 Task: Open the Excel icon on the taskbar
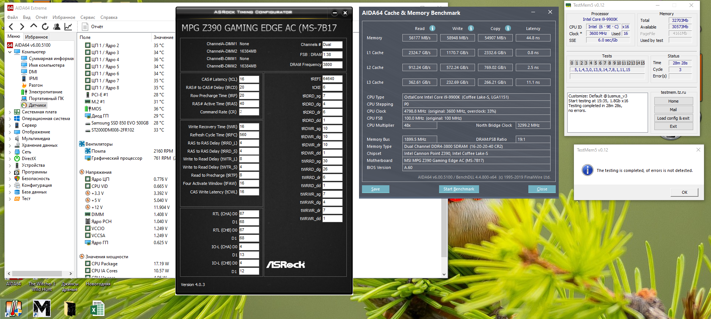98,308
